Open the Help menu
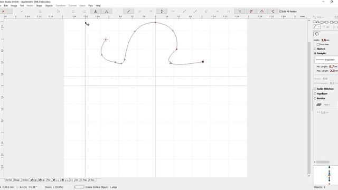The image size is (338, 190). click(98, 6)
